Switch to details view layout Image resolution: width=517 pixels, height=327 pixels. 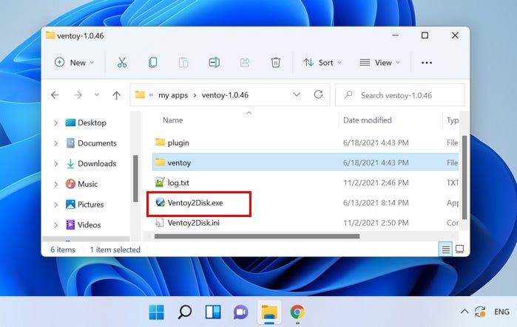pos(445,249)
